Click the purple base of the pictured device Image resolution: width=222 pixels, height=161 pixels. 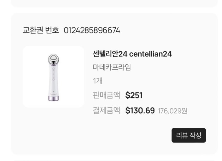pyautogui.click(x=53, y=98)
